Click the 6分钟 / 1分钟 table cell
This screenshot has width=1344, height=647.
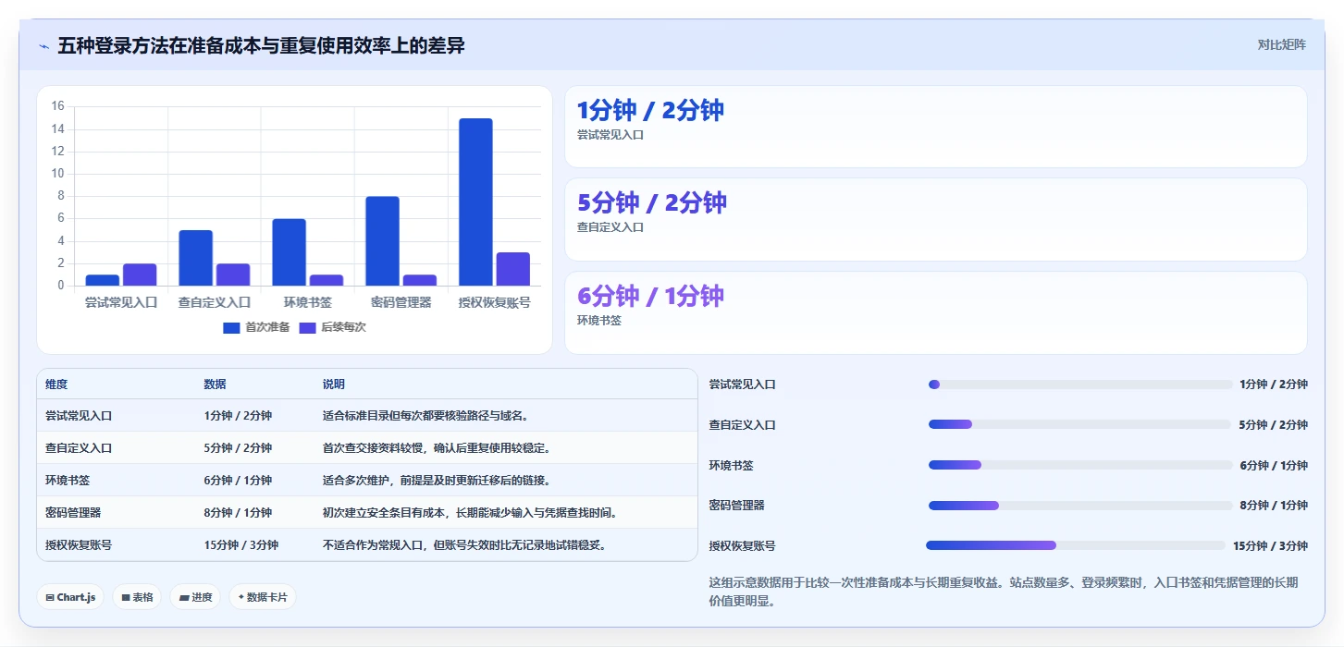[x=238, y=481]
